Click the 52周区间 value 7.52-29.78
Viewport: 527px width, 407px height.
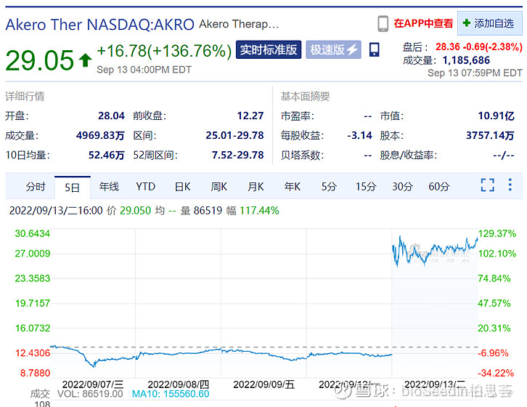coord(237,155)
